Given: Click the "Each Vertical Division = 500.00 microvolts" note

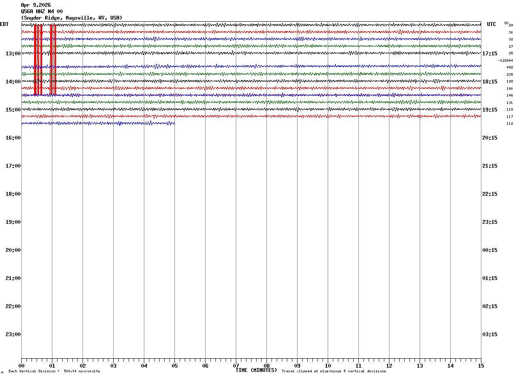Looking at the screenshot, I should click(x=54, y=371).
